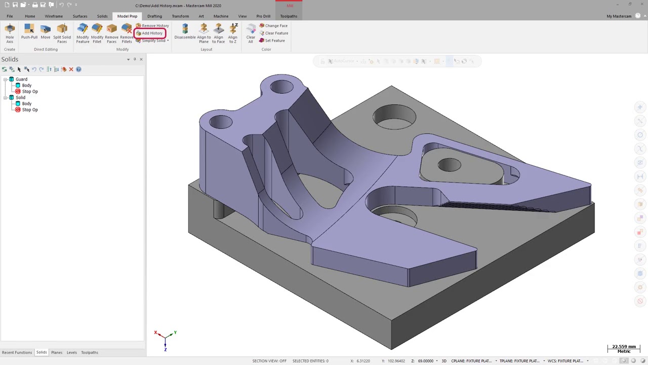Click the Print icon in quick access toolbar
Screen dimensions: 648x365
(35, 5)
